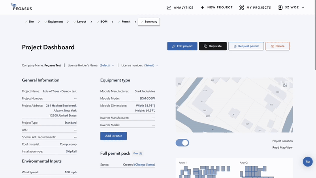Toggle the Road Map View switch

182,143
